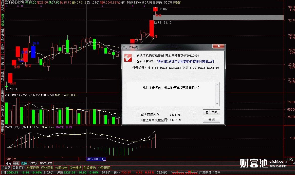The image size is (295, 175).
Task: Click the 指标 tab at the chart bottom
Action: (8, 164)
